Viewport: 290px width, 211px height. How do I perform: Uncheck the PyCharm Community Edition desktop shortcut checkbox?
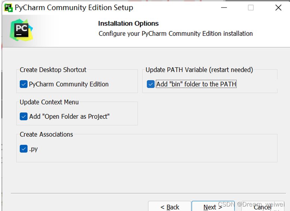(x=24, y=84)
